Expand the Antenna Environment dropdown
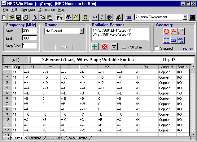 [x=185, y=17]
